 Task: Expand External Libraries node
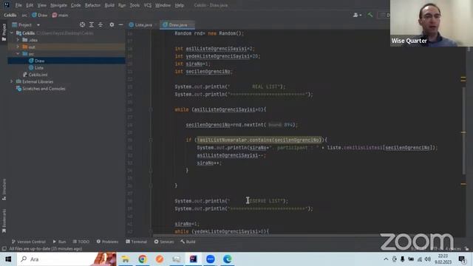[12, 81]
